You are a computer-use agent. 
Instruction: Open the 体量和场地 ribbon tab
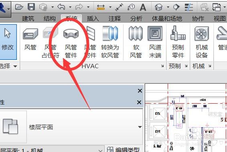[x=167, y=19]
